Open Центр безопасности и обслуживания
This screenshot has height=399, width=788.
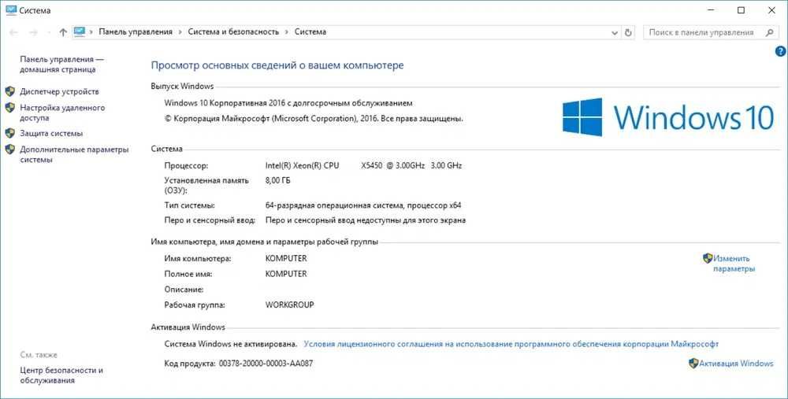pos(61,375)
